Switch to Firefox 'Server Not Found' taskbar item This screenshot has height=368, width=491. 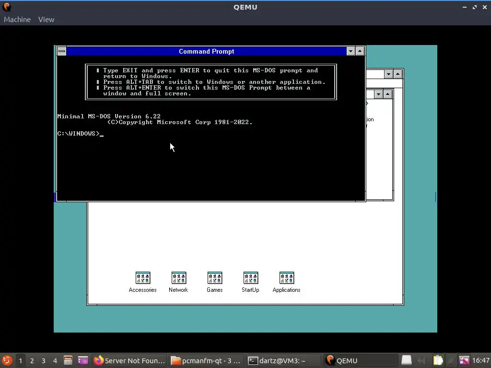(129, 360)
